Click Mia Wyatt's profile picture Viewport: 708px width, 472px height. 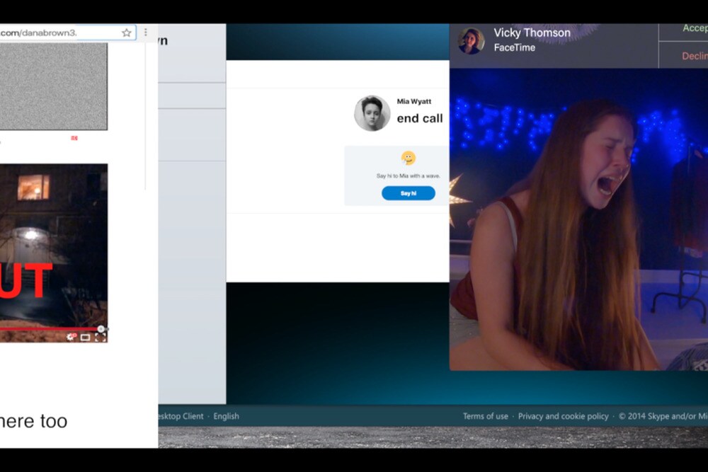coord(372,113)
